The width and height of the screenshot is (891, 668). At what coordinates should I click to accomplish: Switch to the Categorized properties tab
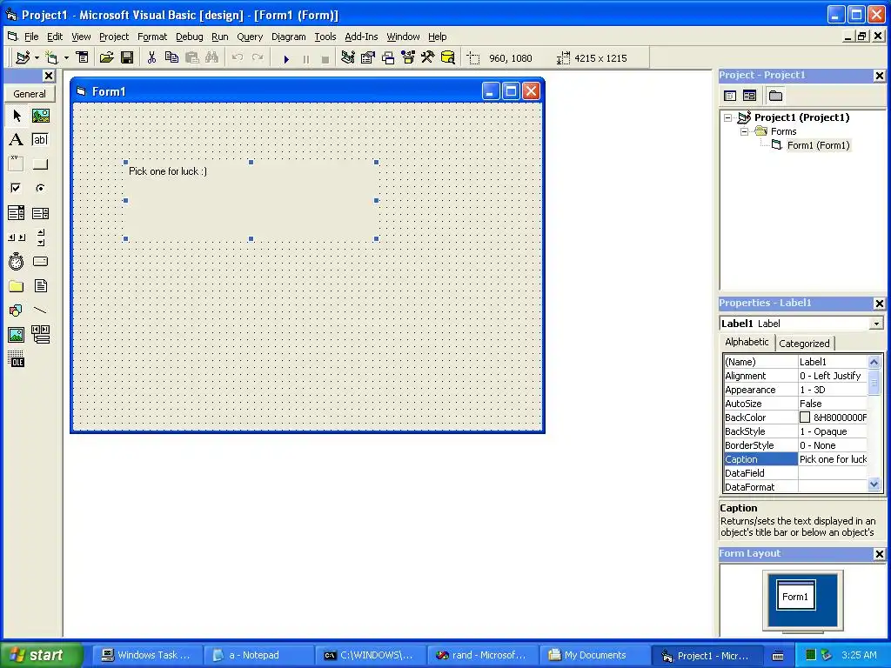pyautogui.click(x=804, y=343)
